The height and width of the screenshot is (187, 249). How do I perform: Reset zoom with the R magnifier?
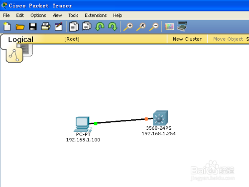(141, 27)
